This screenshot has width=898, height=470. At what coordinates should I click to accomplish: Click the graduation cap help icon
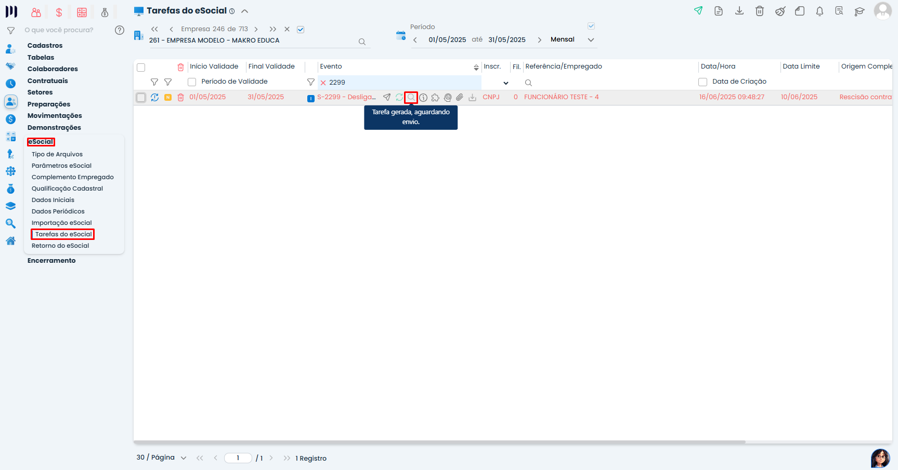[x=860, y=11]
